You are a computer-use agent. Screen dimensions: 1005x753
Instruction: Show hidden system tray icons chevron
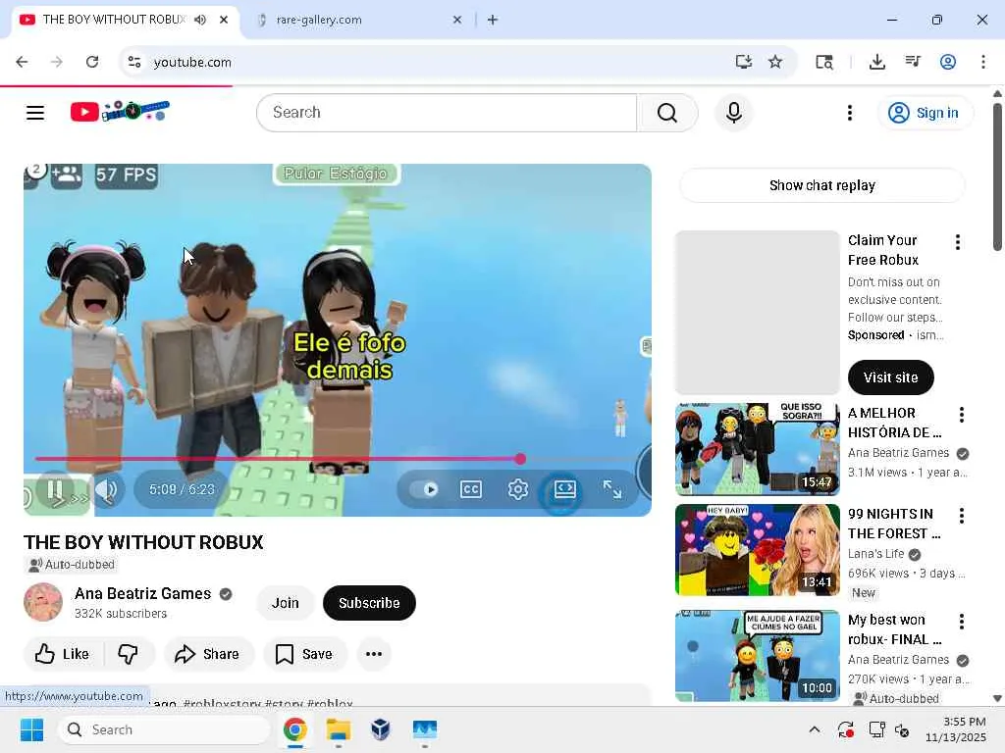click(x=814, y=729)
